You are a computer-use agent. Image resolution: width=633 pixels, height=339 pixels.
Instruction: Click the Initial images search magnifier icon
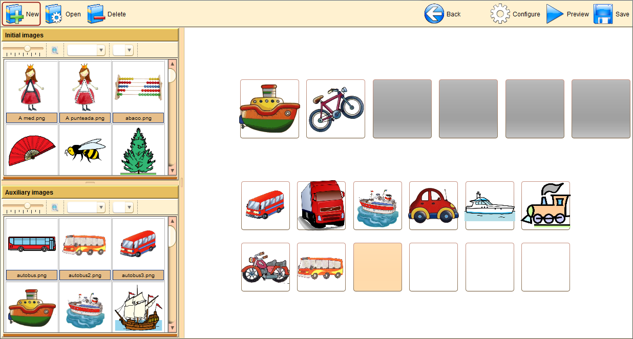55,50
